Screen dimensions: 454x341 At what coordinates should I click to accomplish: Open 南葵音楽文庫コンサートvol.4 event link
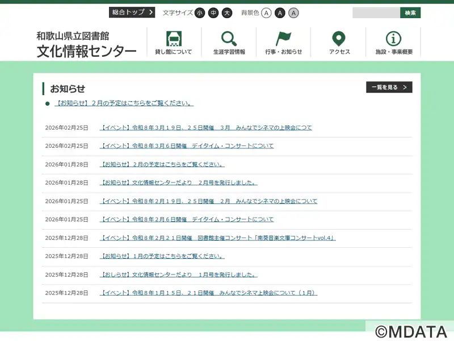218,238
